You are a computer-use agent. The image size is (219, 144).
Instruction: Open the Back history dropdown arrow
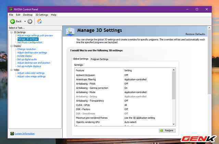point(25,21)
